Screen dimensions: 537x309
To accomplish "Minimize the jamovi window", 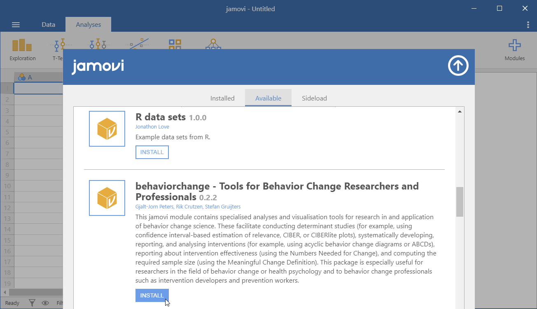I will coord(474,8).
